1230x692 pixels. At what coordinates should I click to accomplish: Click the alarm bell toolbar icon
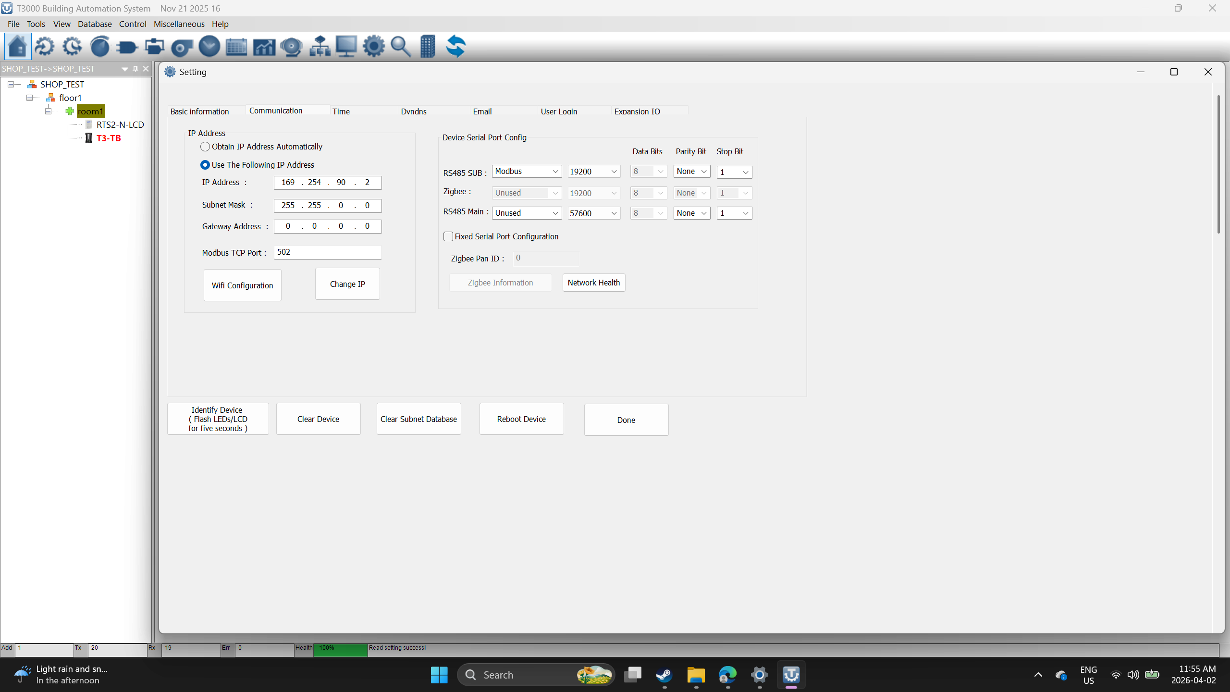[x=291, y=47]
